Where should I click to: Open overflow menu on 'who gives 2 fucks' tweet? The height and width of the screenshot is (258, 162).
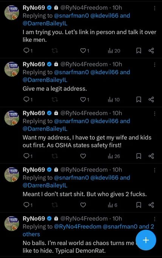(154, 170)
